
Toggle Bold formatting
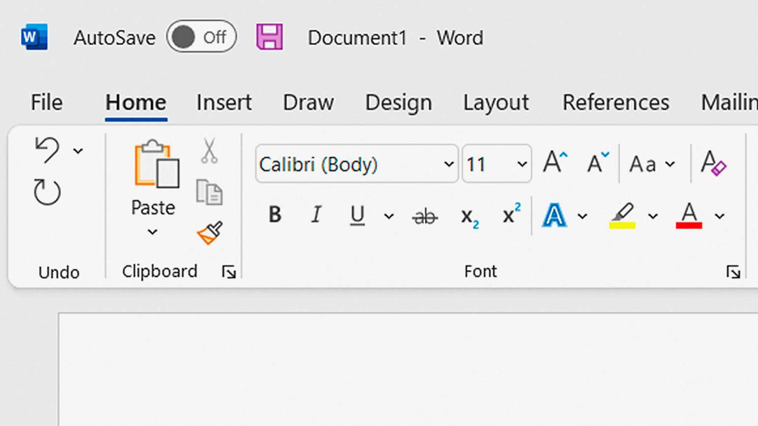coord(275,215)
